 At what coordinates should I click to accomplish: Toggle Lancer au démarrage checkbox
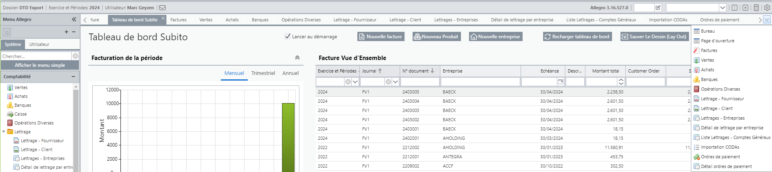tap(288, 36)
